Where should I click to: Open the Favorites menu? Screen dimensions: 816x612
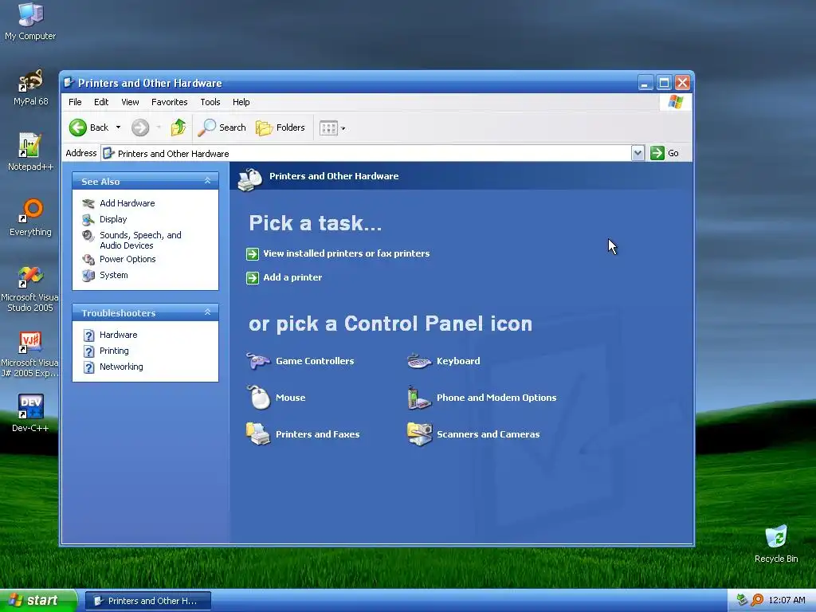[169, 102]
